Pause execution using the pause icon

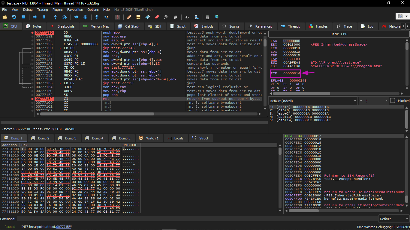coord(44,17)
